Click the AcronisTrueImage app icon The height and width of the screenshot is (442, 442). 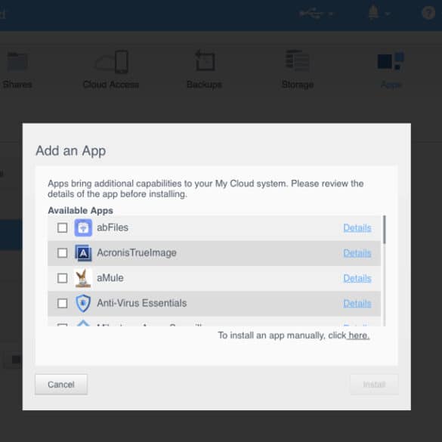[83, 253]
